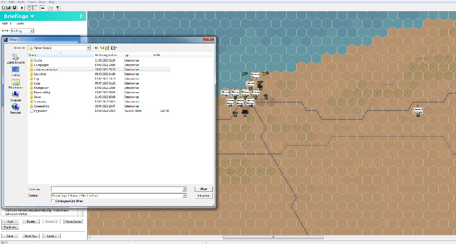Click the Öffnen button
The height and width of the screenshot is (244, 456).
(x=204, y=189)
